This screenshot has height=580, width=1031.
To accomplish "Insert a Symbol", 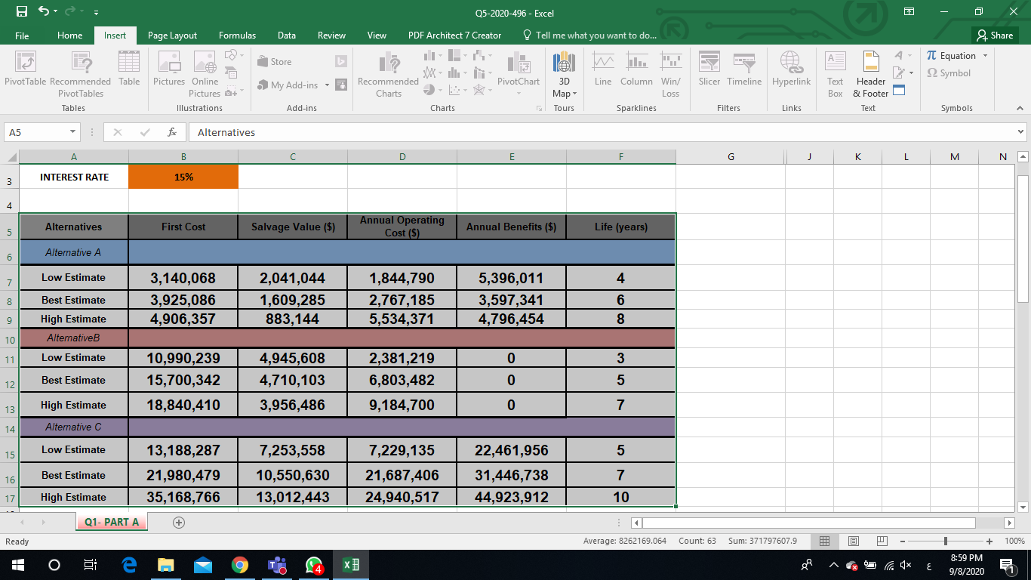I will [949, 73].
